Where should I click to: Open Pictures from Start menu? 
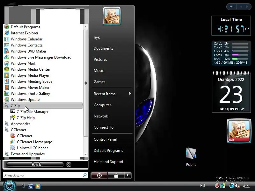100,60
